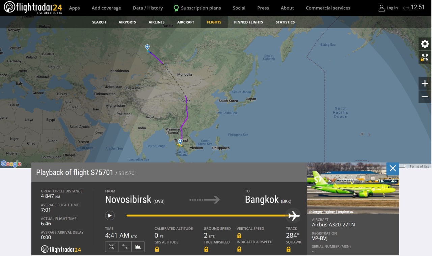The height and width of the screenshot is (256, 432).
Task: Open map settings gear
Action: [x=425, y=44]
